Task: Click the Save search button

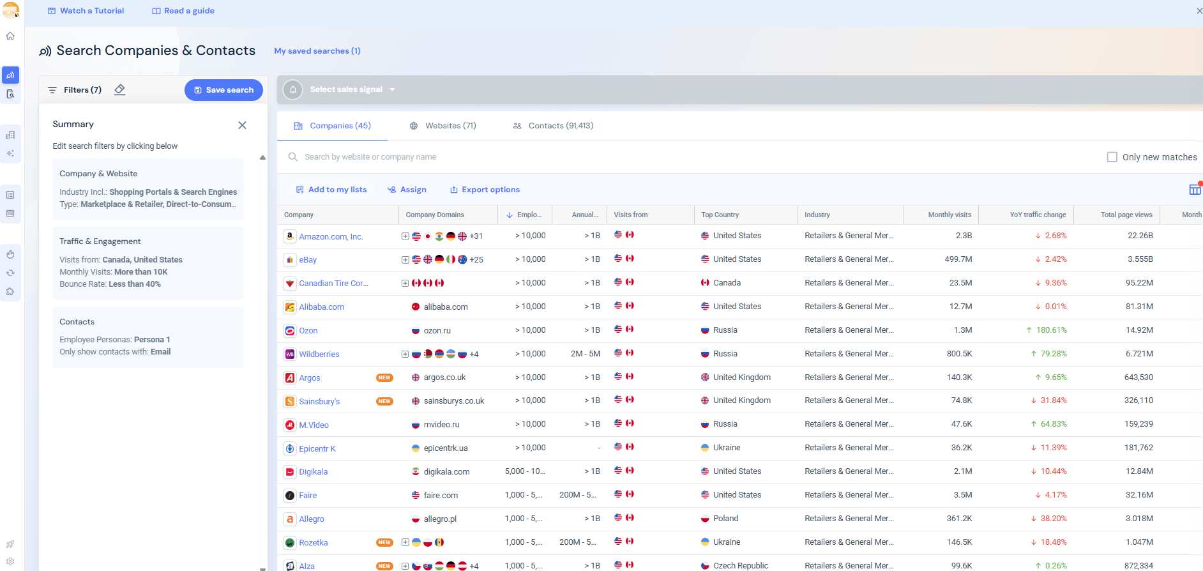Action: [223, 90]
